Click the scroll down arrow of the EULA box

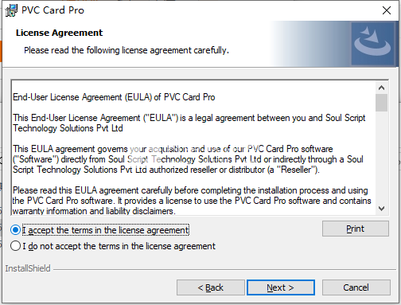tap(381, 209)
